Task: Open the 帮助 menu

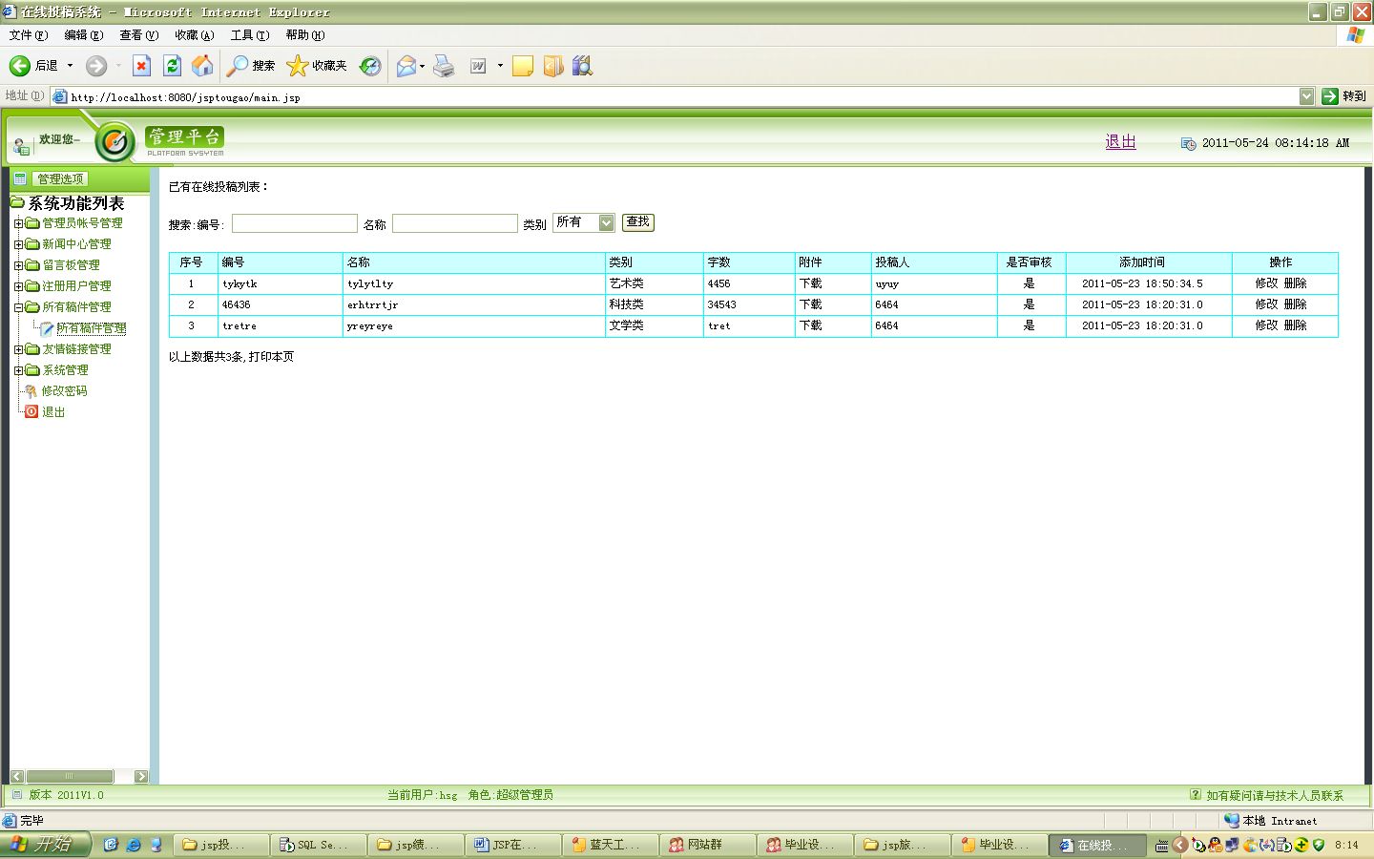Action: (x=304, y=35)
